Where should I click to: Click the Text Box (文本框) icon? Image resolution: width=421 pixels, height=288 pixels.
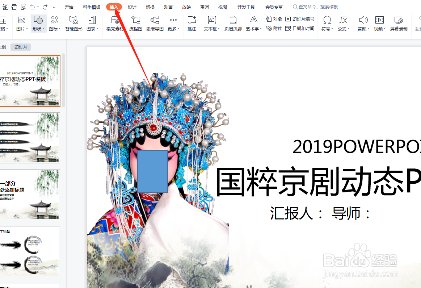(211, 20)
